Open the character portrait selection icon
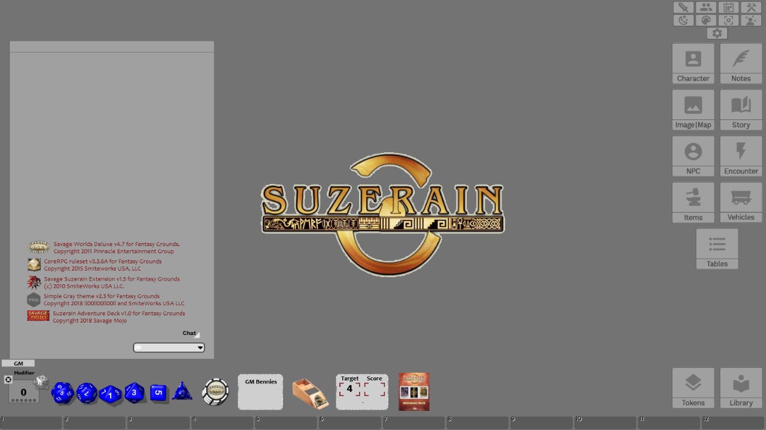The image size is (766, 430). point(751,20)
